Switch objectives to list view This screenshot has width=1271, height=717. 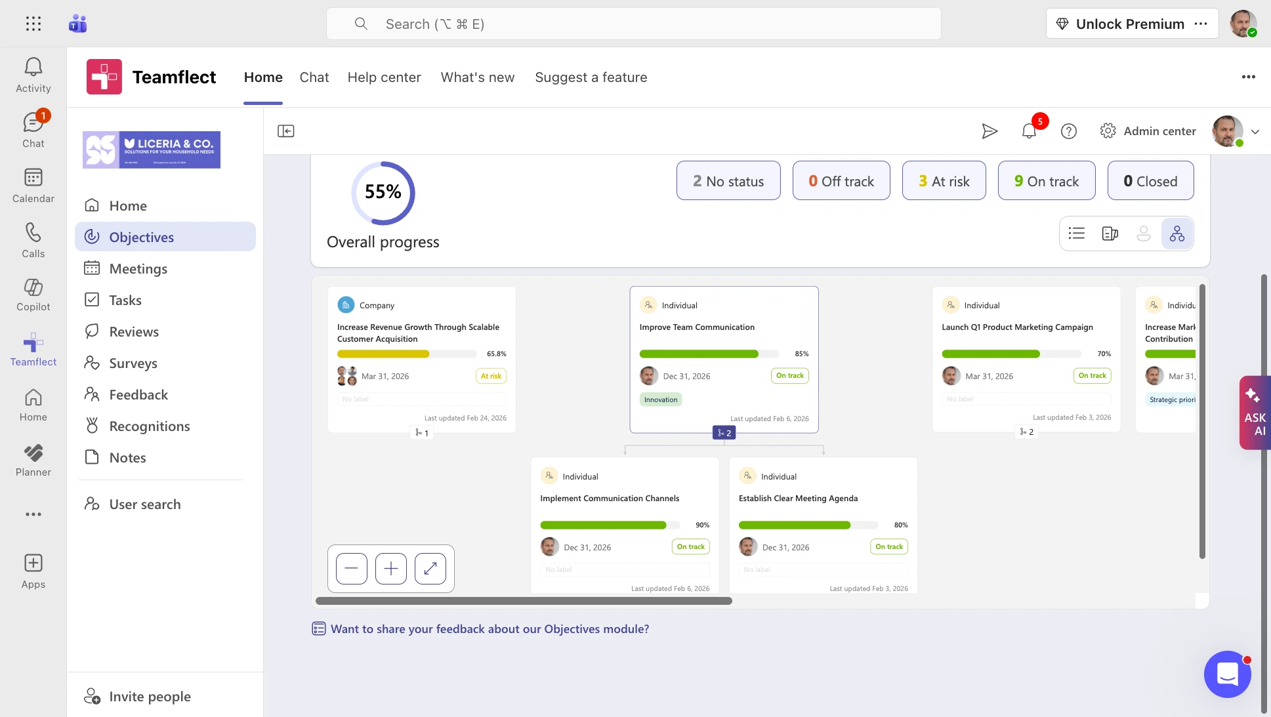point(1076,233)
